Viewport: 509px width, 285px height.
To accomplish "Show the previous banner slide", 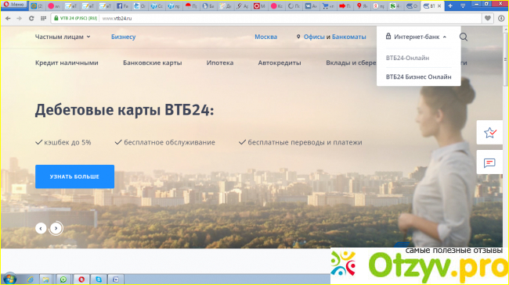I will [41, 228].
